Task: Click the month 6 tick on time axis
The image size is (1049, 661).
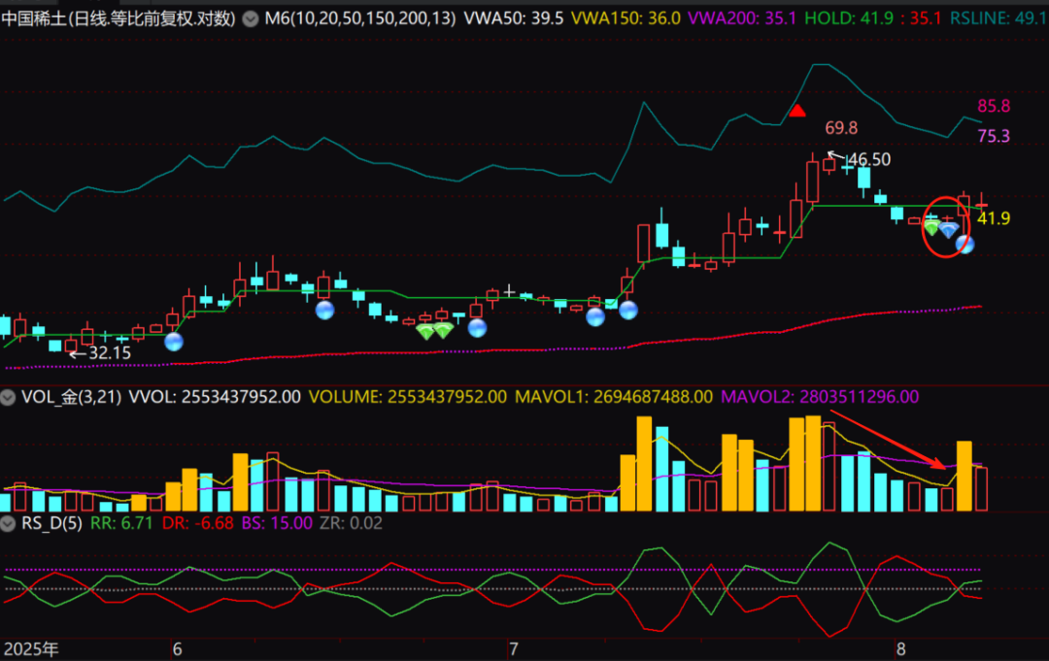Action: tap(177, 649)
